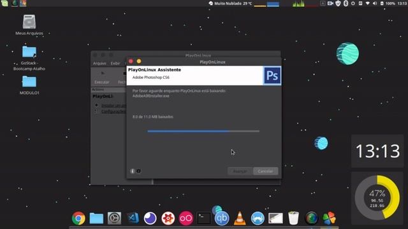This screenshot has height=229, width=408.
Task: Open the Meus Arquivos desktop icon
Action: pos(29,25)
